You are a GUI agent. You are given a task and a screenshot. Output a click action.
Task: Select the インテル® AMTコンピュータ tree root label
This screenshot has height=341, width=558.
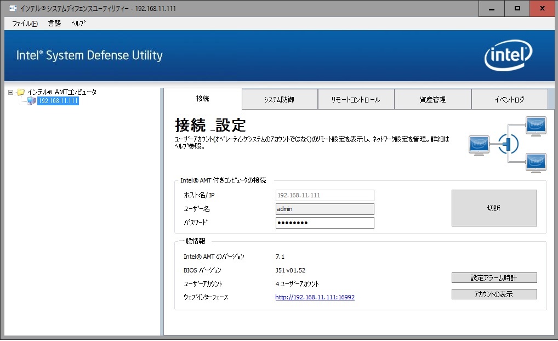tap(62, 92)
